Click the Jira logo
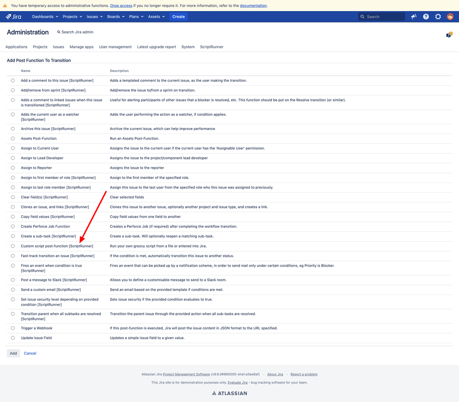The image size is (459, 402). click(x=13, y=17)
